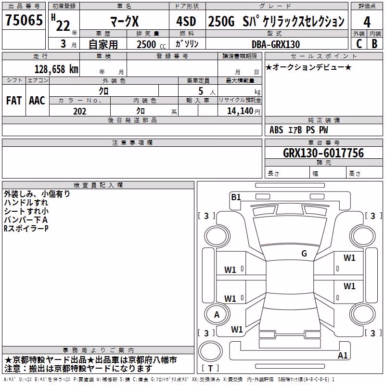The image size is (385, 385).
Task: Click the グレード header
Action: pyautogui.click(x=277, y=6)
